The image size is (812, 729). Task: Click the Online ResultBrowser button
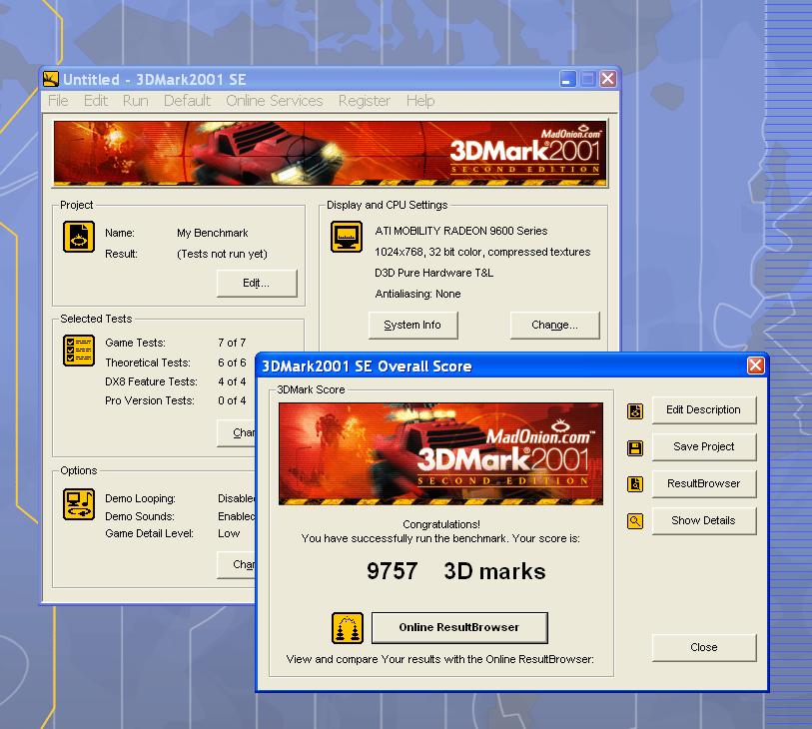tap(459, 627)
